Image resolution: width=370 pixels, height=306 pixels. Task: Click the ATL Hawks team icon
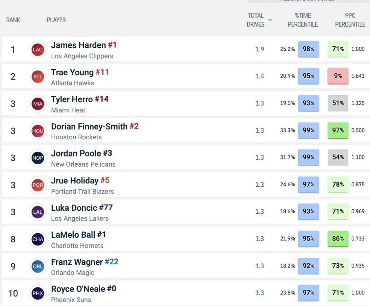pyautogui.click(x=38, y=77)
